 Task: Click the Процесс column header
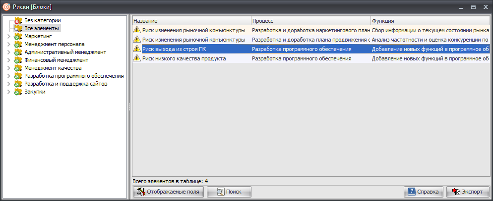click(310, 21)
